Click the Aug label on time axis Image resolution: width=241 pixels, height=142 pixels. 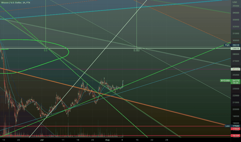(107, 140)
